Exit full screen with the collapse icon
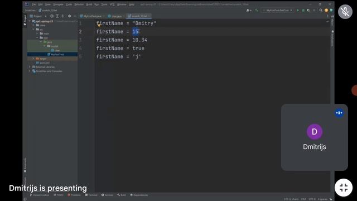 (344, 188)
